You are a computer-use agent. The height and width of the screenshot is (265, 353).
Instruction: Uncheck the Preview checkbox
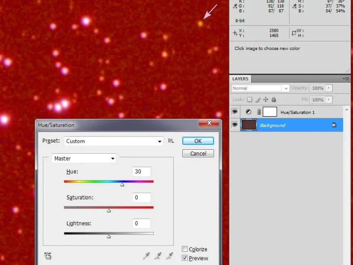coord(185,258)
